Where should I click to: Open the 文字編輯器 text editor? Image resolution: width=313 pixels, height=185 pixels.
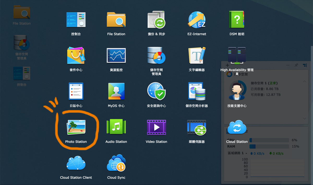coord(197,56)
